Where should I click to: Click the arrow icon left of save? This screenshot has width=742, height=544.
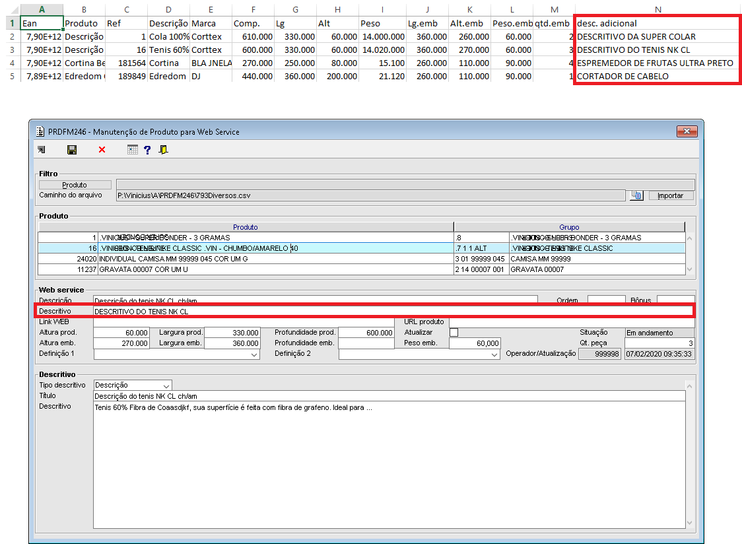coord(42,150)
